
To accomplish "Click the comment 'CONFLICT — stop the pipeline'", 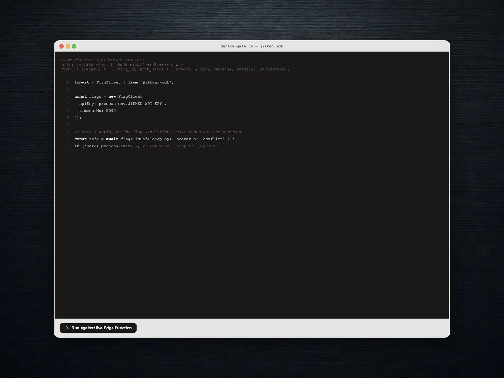I will [180, 146].
